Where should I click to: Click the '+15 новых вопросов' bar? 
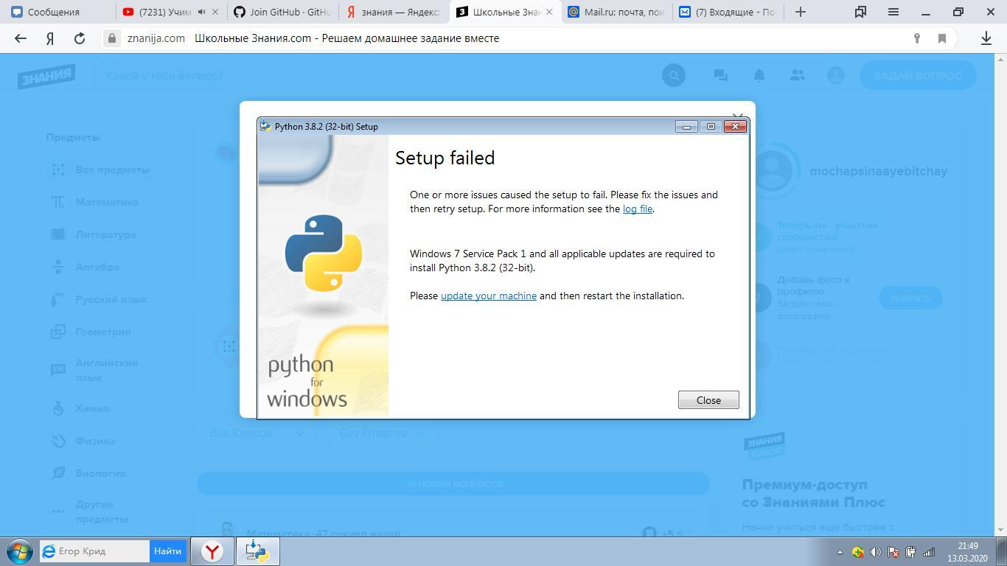(x=453, y=483)
